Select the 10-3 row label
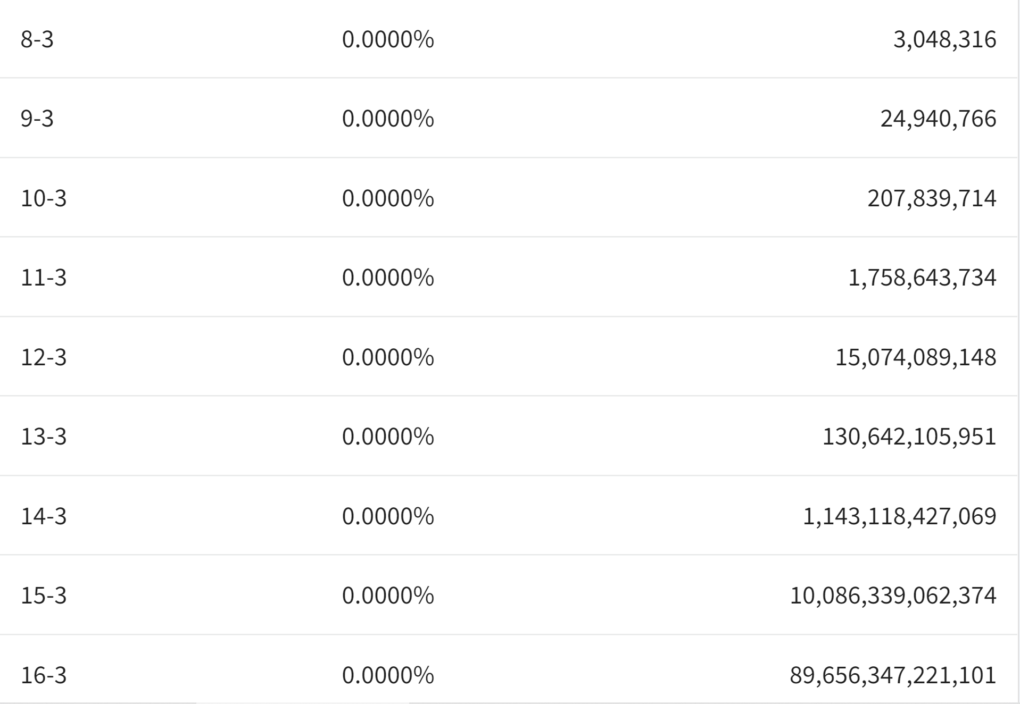The height and width of the screenshot is (704, 1020). point(44,198)
